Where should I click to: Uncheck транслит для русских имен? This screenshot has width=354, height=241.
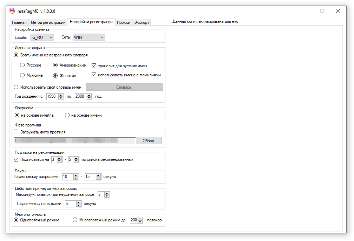(x=94, y=66)
